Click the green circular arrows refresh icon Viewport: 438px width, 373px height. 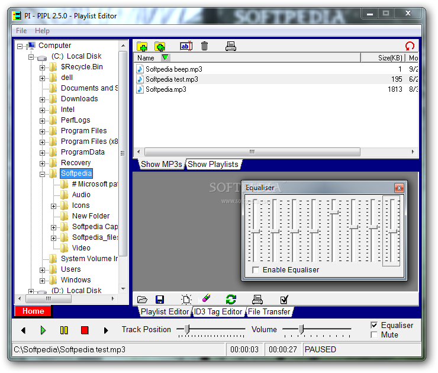[x=231, y=300]
